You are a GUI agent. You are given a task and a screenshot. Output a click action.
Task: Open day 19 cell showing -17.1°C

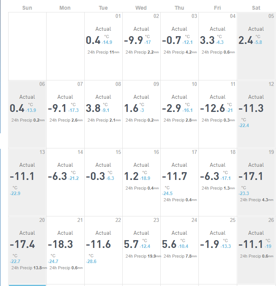click(x=256, y=182)
